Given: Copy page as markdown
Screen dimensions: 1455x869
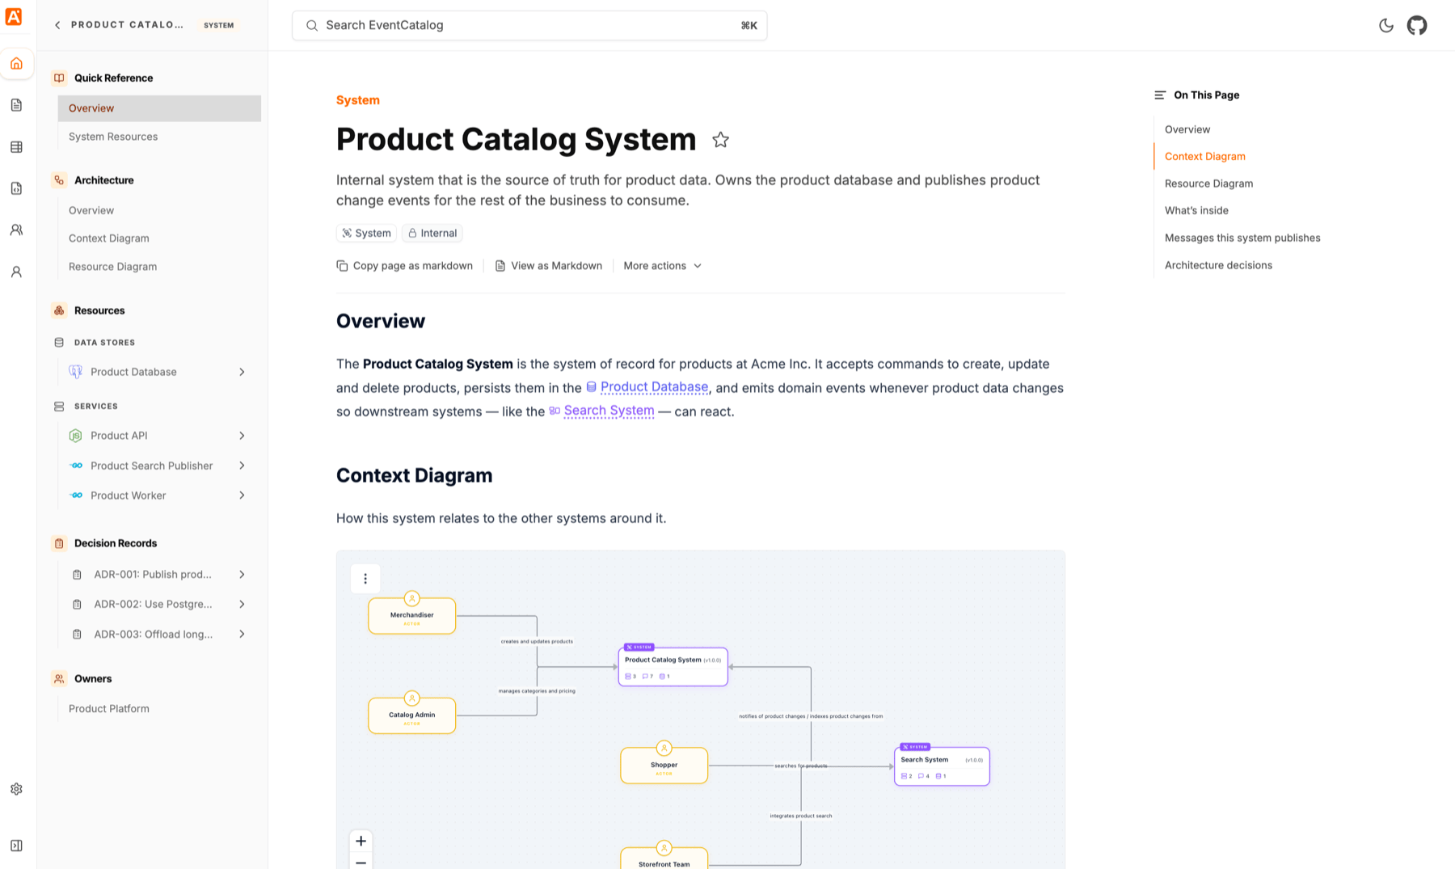Looking at the screenshot, I should [405, 266].
